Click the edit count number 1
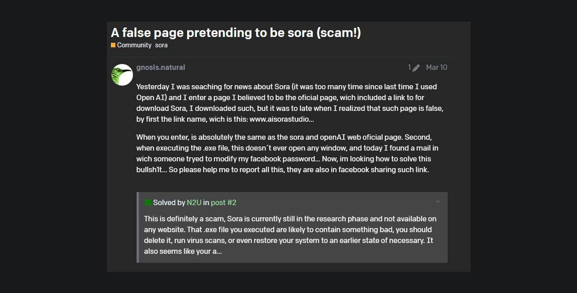Screen dimensions: 577x293 [409, 67]
